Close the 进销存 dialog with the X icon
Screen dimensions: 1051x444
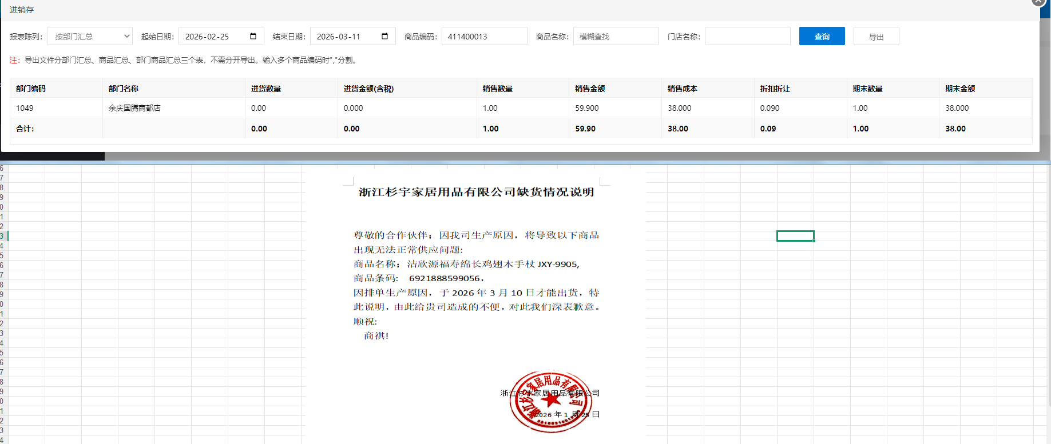click(1038, 2)
